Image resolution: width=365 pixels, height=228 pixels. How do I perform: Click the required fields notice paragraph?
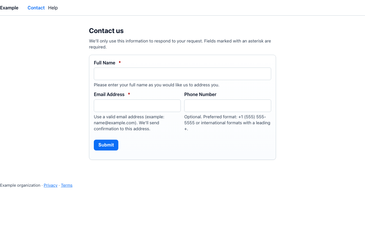180,44
